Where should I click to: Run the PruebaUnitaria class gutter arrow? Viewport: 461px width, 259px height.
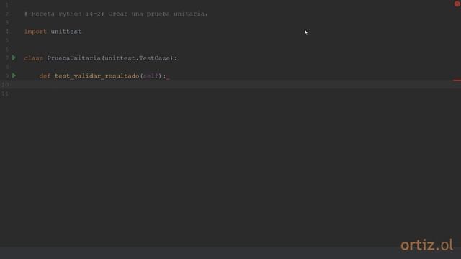14,58
